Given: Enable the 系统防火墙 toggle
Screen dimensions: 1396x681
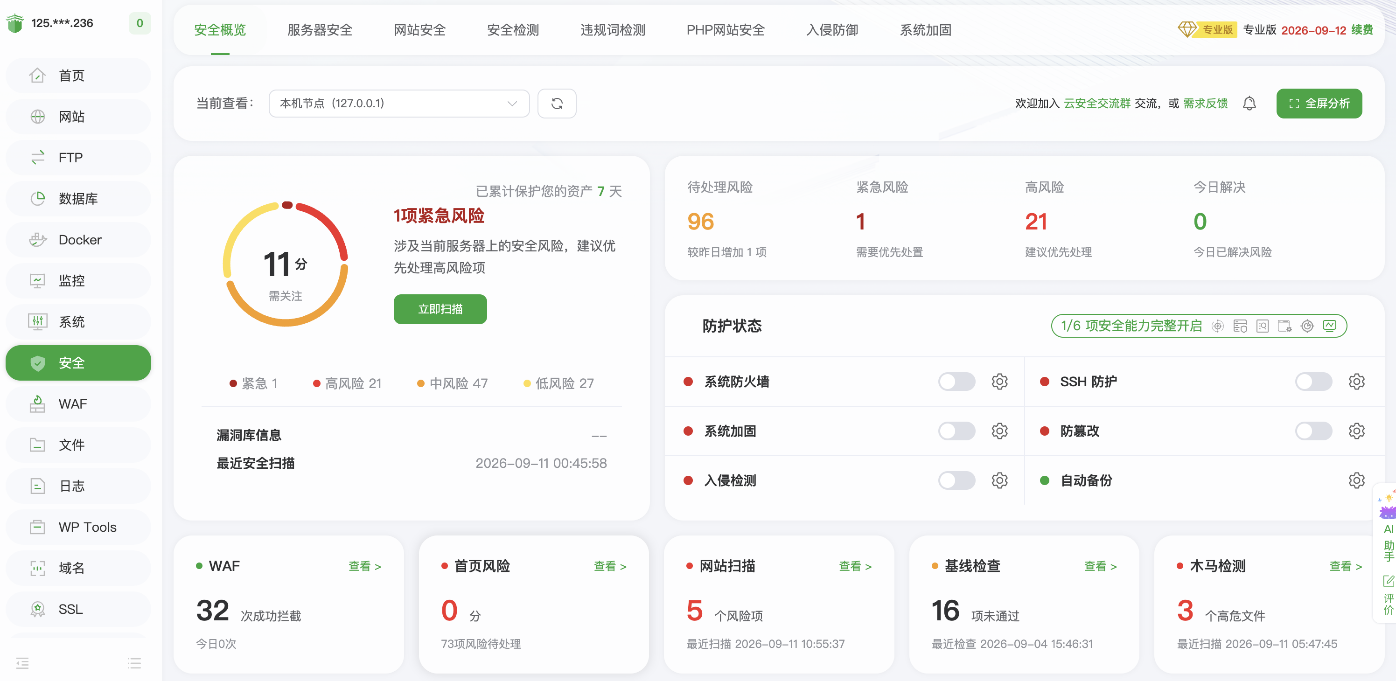Looking at the screenshot, I should tap(956, 382).
